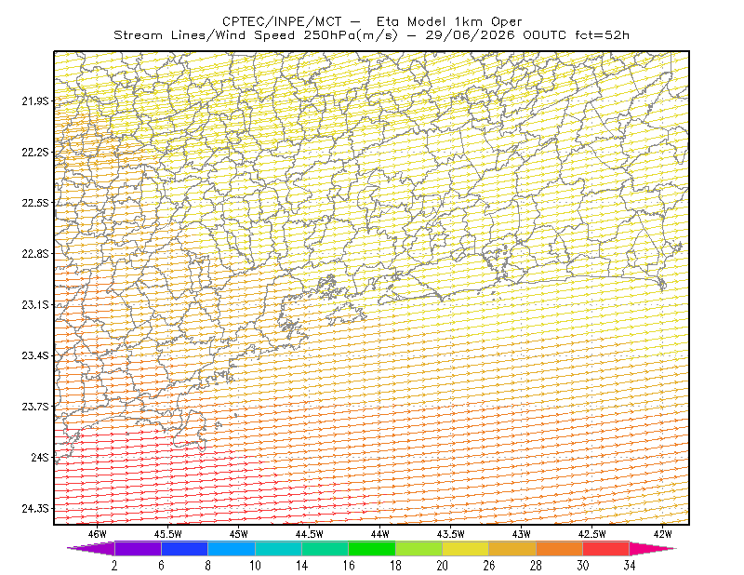Click the title 'CPTEC/INPE/MCT — Eta Model 1km Oper'
The width and height of the screenshot is (744, 575).
pyautogui.click(x=372, y=21)
